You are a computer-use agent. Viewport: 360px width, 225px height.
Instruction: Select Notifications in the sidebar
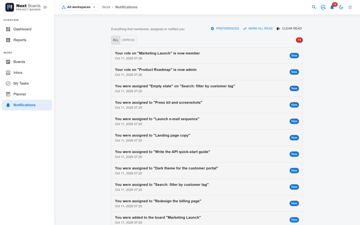[27, 105]
